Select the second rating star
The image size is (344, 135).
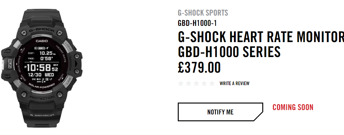click(x=188, y=83)
